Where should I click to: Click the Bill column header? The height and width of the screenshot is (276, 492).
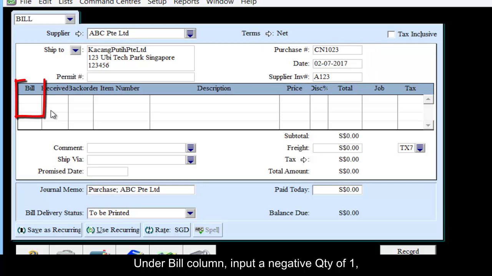(x=30, y=89)
